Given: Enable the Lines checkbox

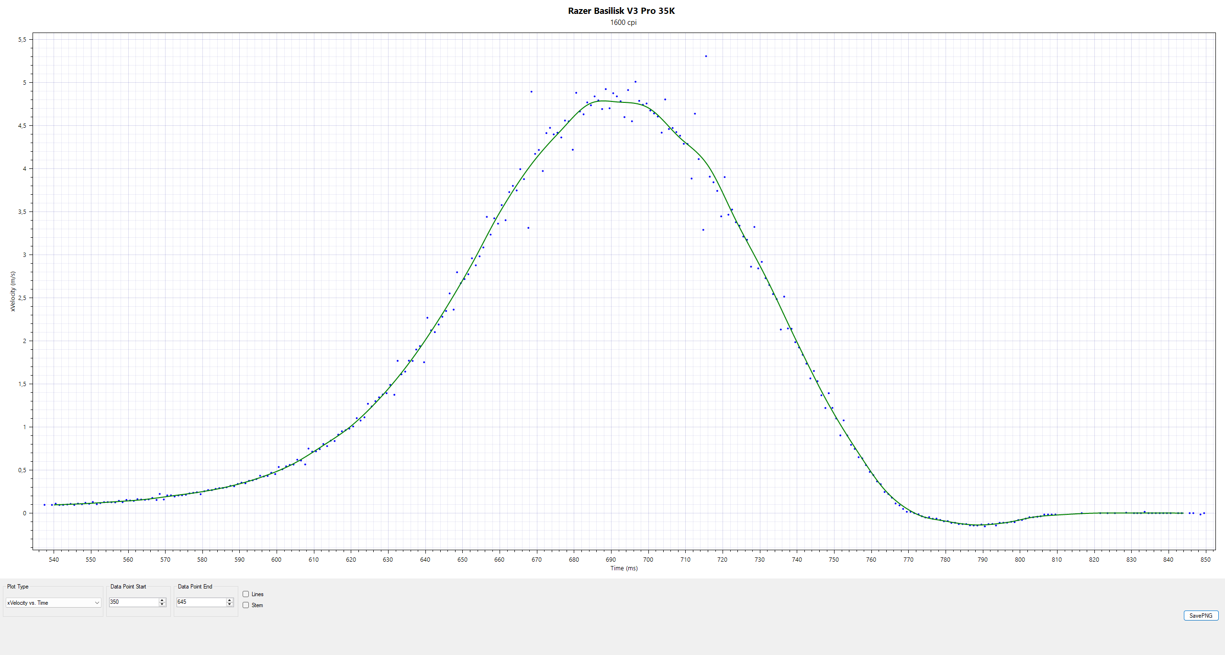Looking at the screenshot, I should point(246,594).
